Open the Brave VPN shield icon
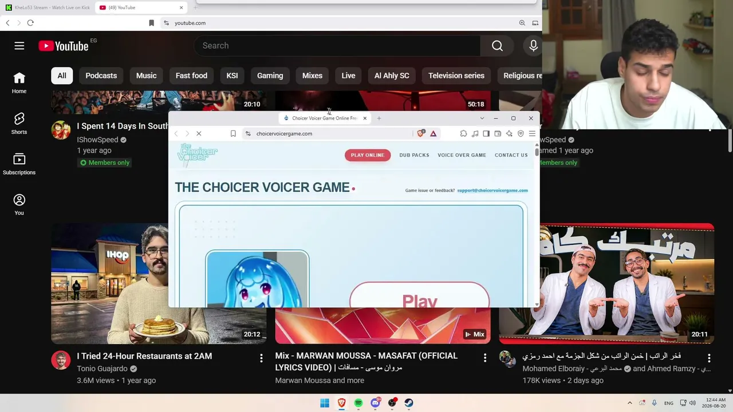This screenshot has height=412, width=733. 521,133
